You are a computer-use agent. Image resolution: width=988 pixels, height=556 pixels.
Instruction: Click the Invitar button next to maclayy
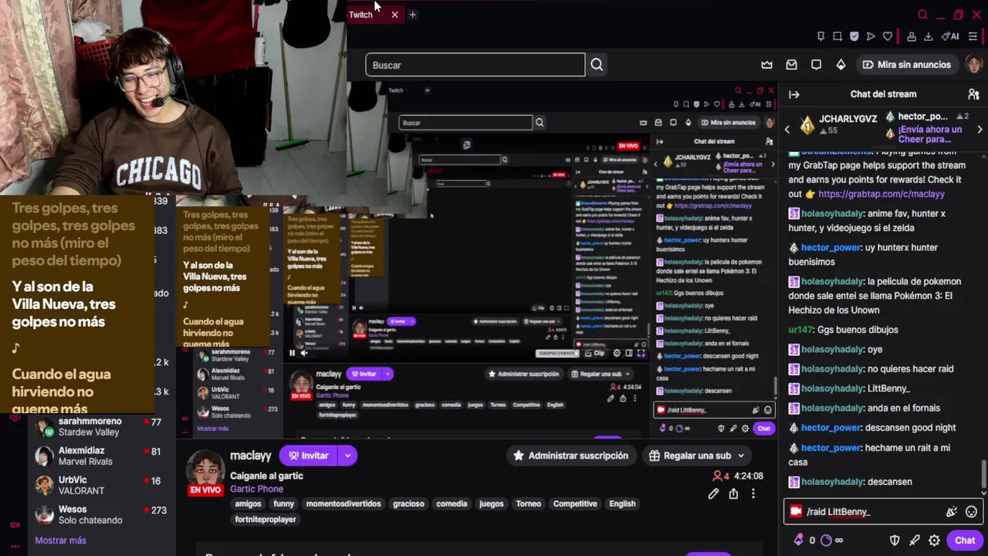point(308,456)
